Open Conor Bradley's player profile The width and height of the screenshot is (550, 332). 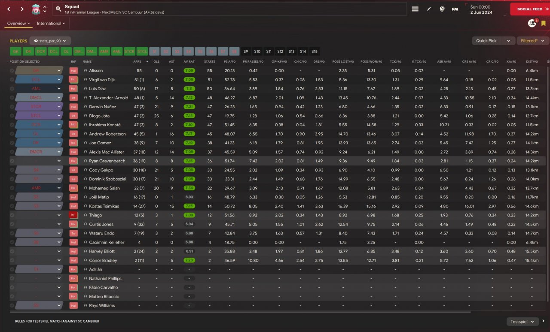tap(103, 260)
